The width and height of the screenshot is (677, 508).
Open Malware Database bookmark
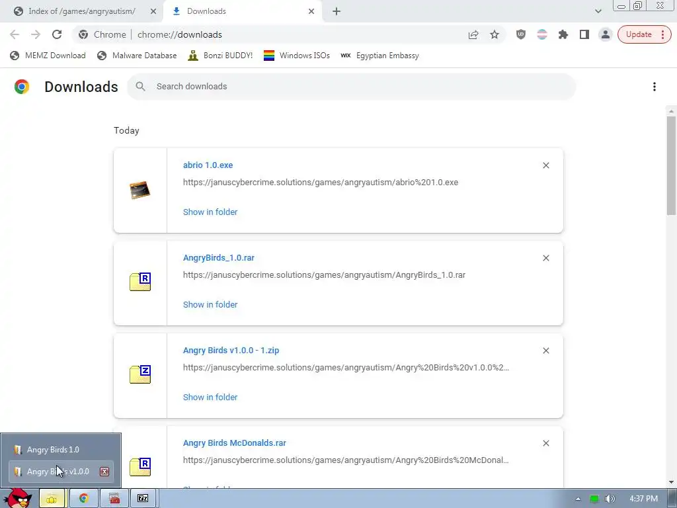138,56
